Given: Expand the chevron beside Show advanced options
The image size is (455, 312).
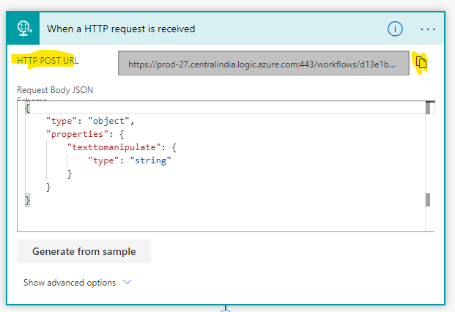Looking at the screenshot, I should click(x=127, y=282).
